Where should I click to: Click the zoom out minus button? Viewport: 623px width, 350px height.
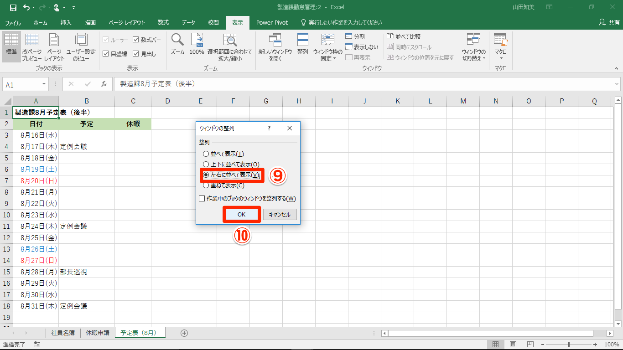[543, 345]
